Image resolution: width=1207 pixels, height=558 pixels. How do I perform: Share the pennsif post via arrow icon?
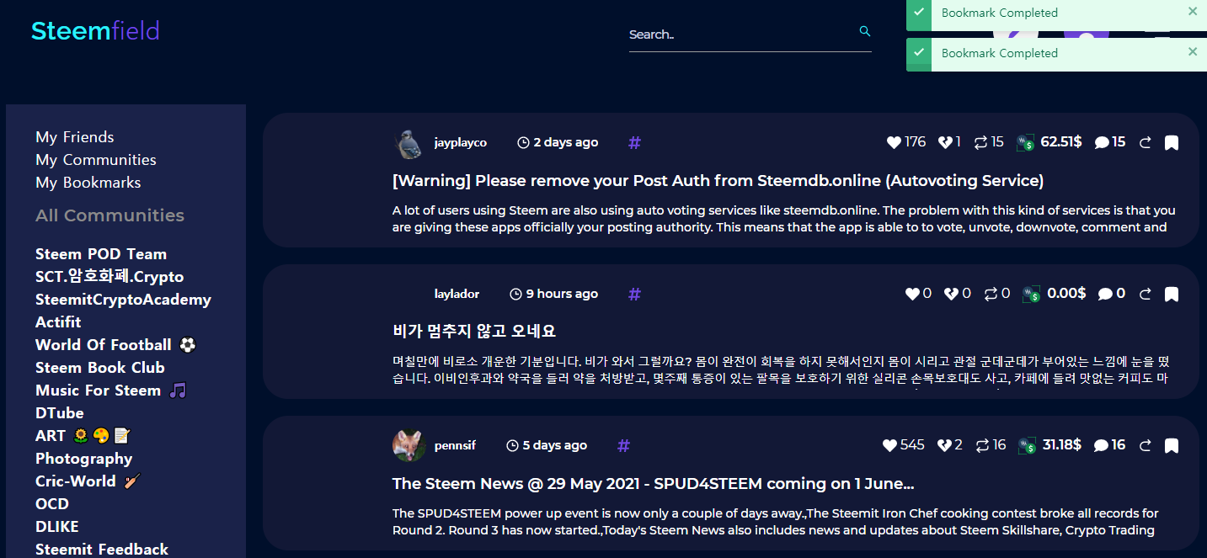[1145, 446]
